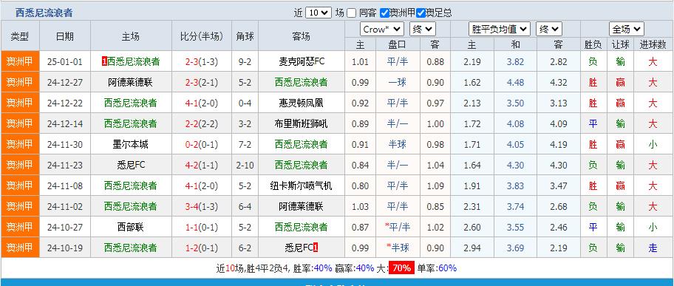Click handicap *半球 on 24-10-19 row
This screenshot has width=674, height=286.
coord(398,248)
